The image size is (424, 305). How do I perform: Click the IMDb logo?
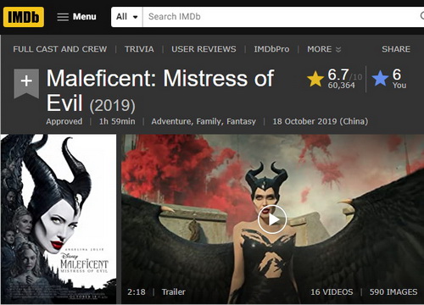(24, 17)
